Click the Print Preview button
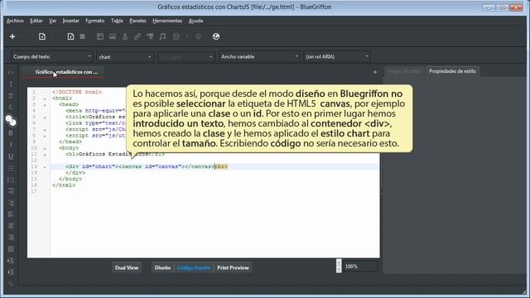This screenshot has height=298, width=530. (x=233, y=267)
